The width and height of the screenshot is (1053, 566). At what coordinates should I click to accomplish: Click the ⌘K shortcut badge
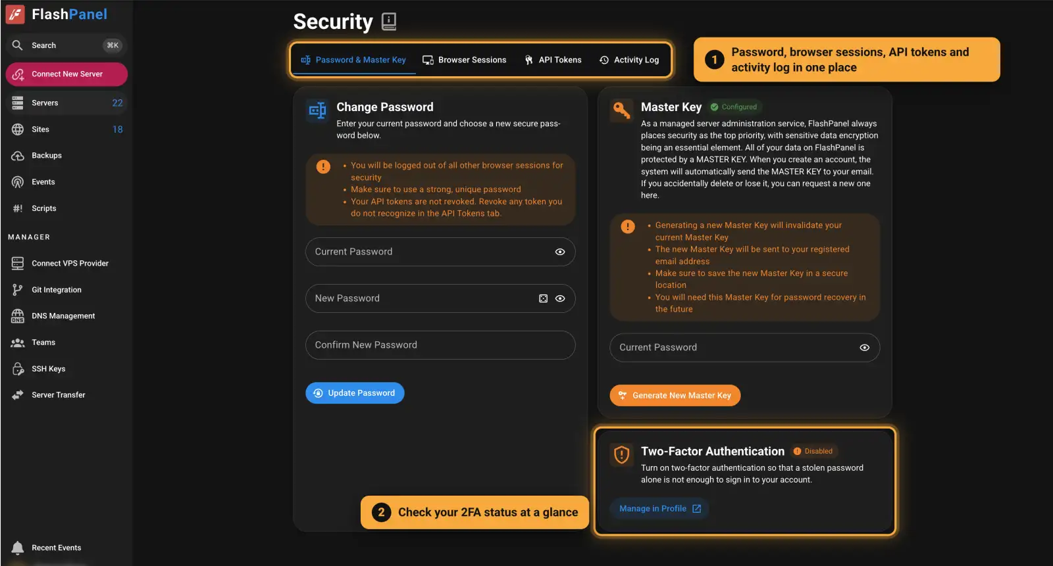113,45
